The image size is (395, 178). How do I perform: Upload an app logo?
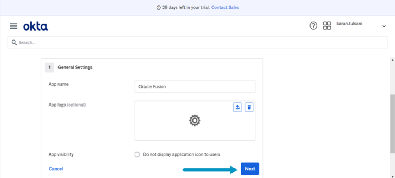pyautogui.click(x=237, y=107)
